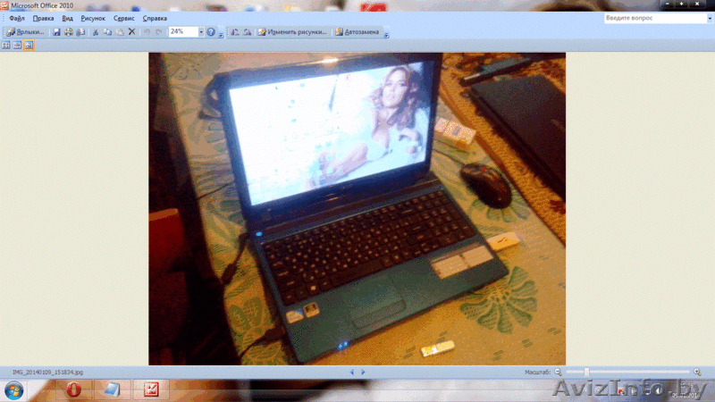
Task: Open Opera browser from the taskbar
Action: pos(74,389)
